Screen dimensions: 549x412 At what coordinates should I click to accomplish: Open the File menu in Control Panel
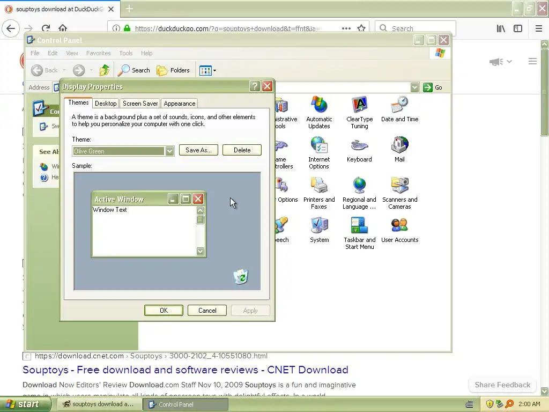pos(35,53)
